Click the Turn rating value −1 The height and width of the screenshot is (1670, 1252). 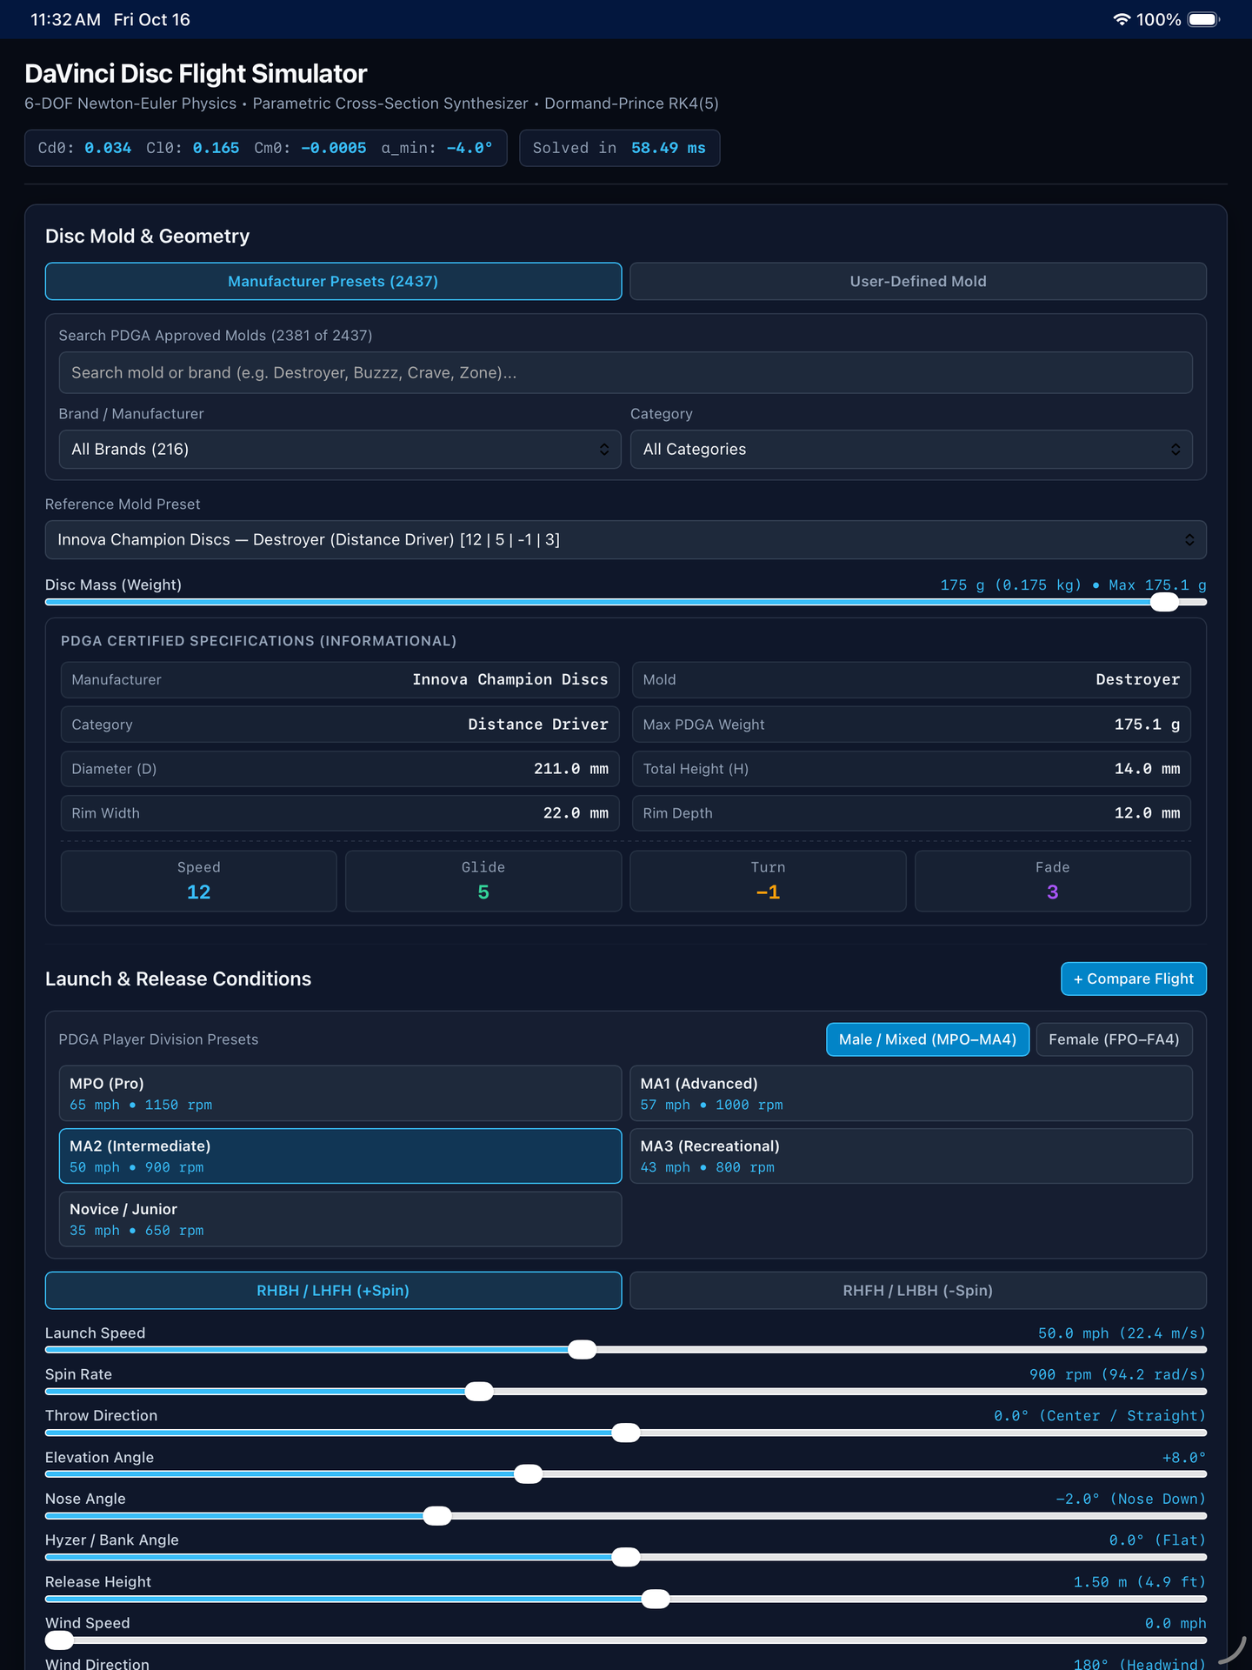point(768,892)
